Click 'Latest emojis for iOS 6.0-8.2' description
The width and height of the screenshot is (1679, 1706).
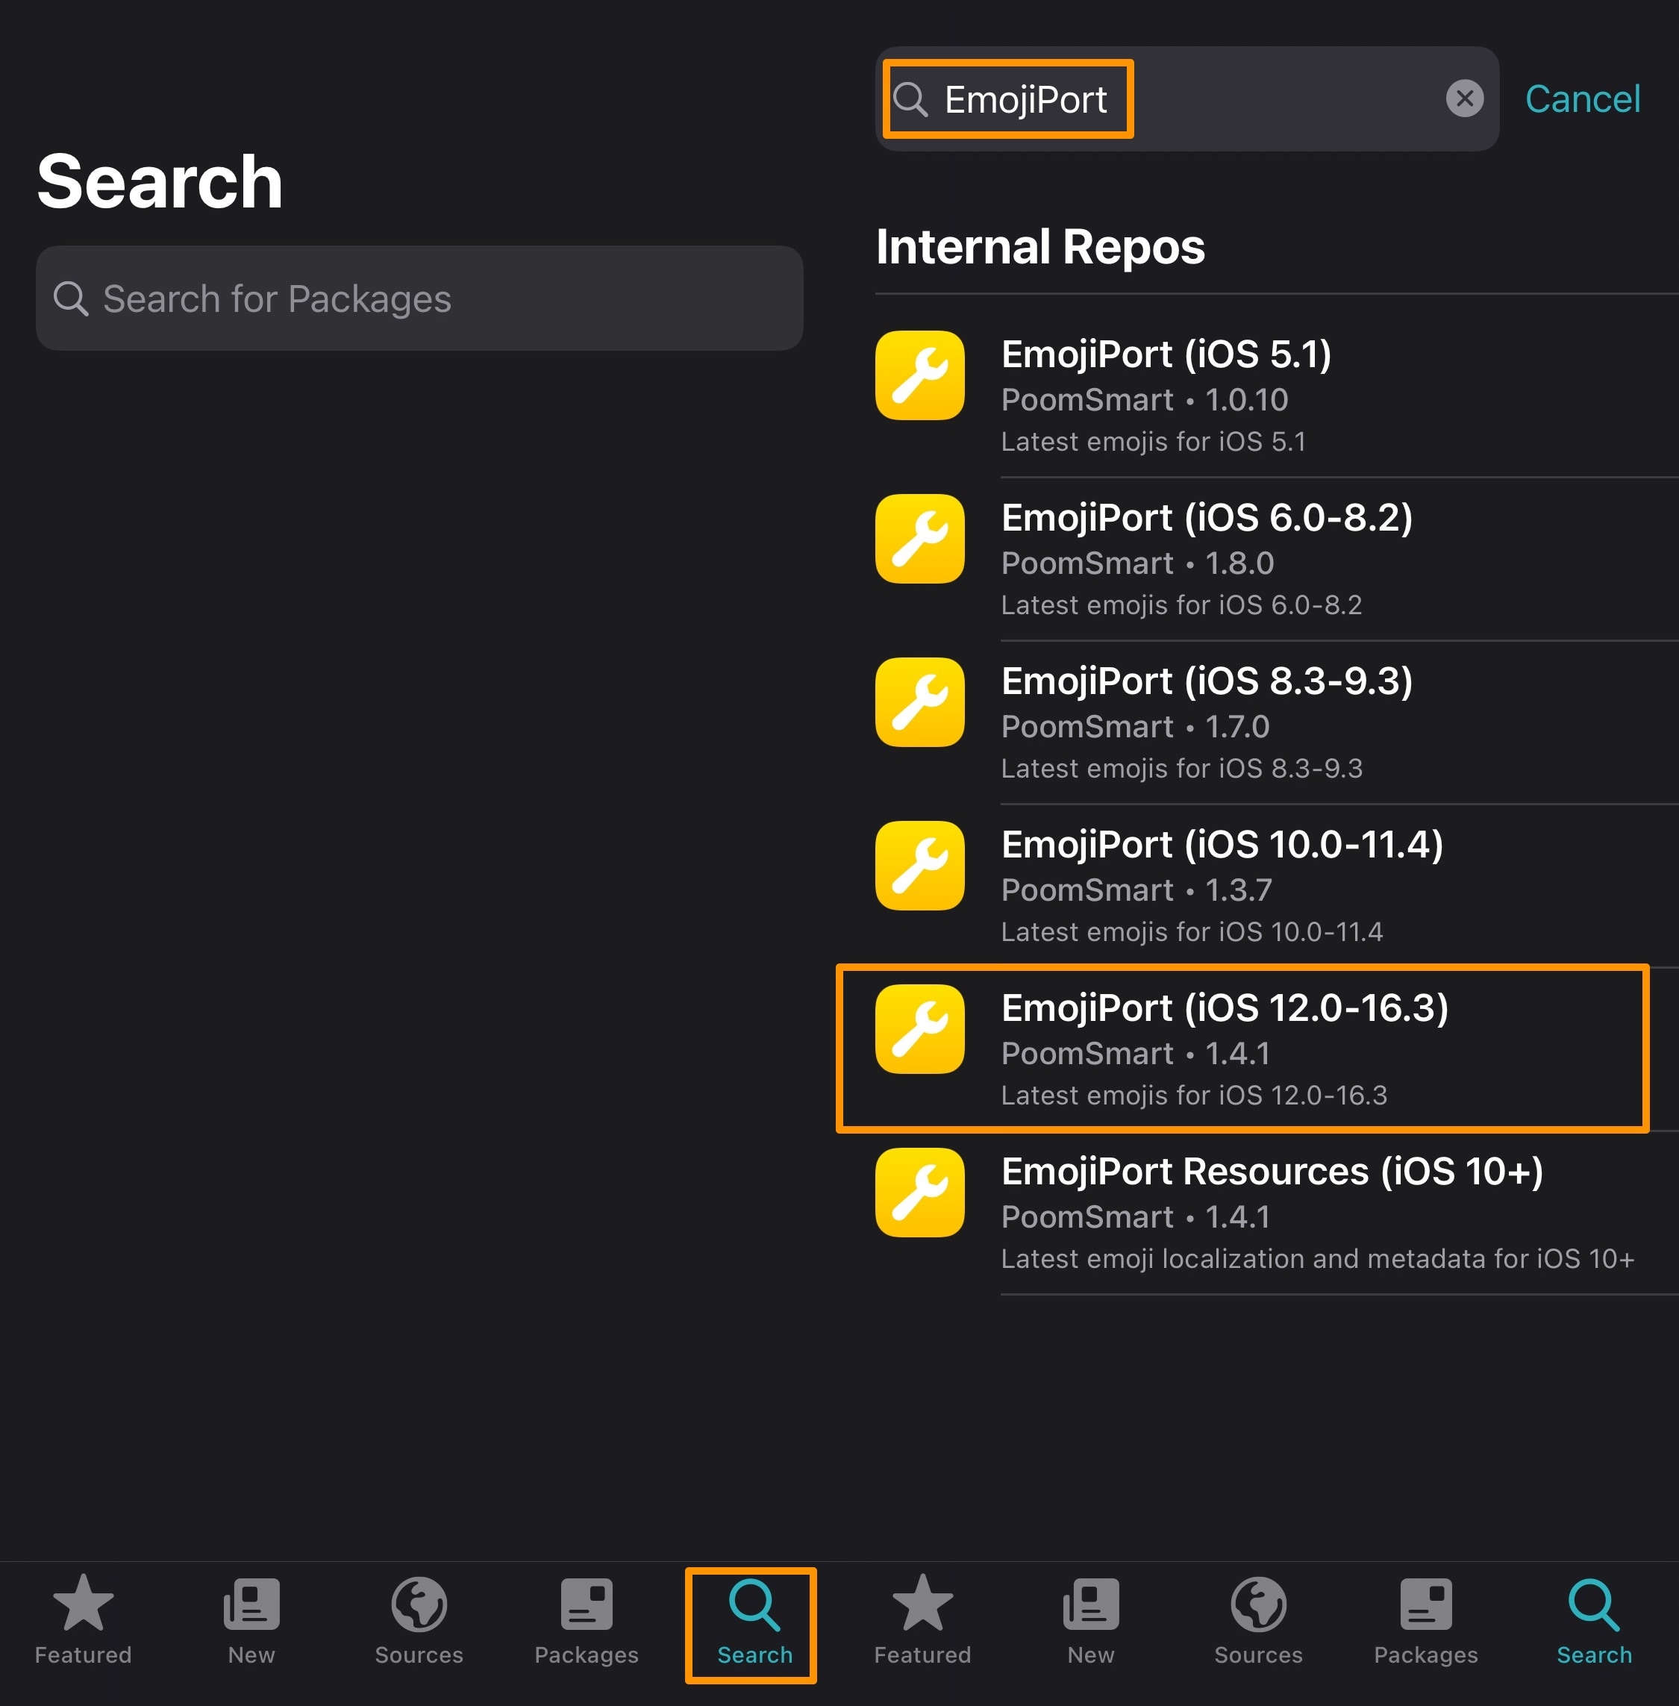[1182, 604]
